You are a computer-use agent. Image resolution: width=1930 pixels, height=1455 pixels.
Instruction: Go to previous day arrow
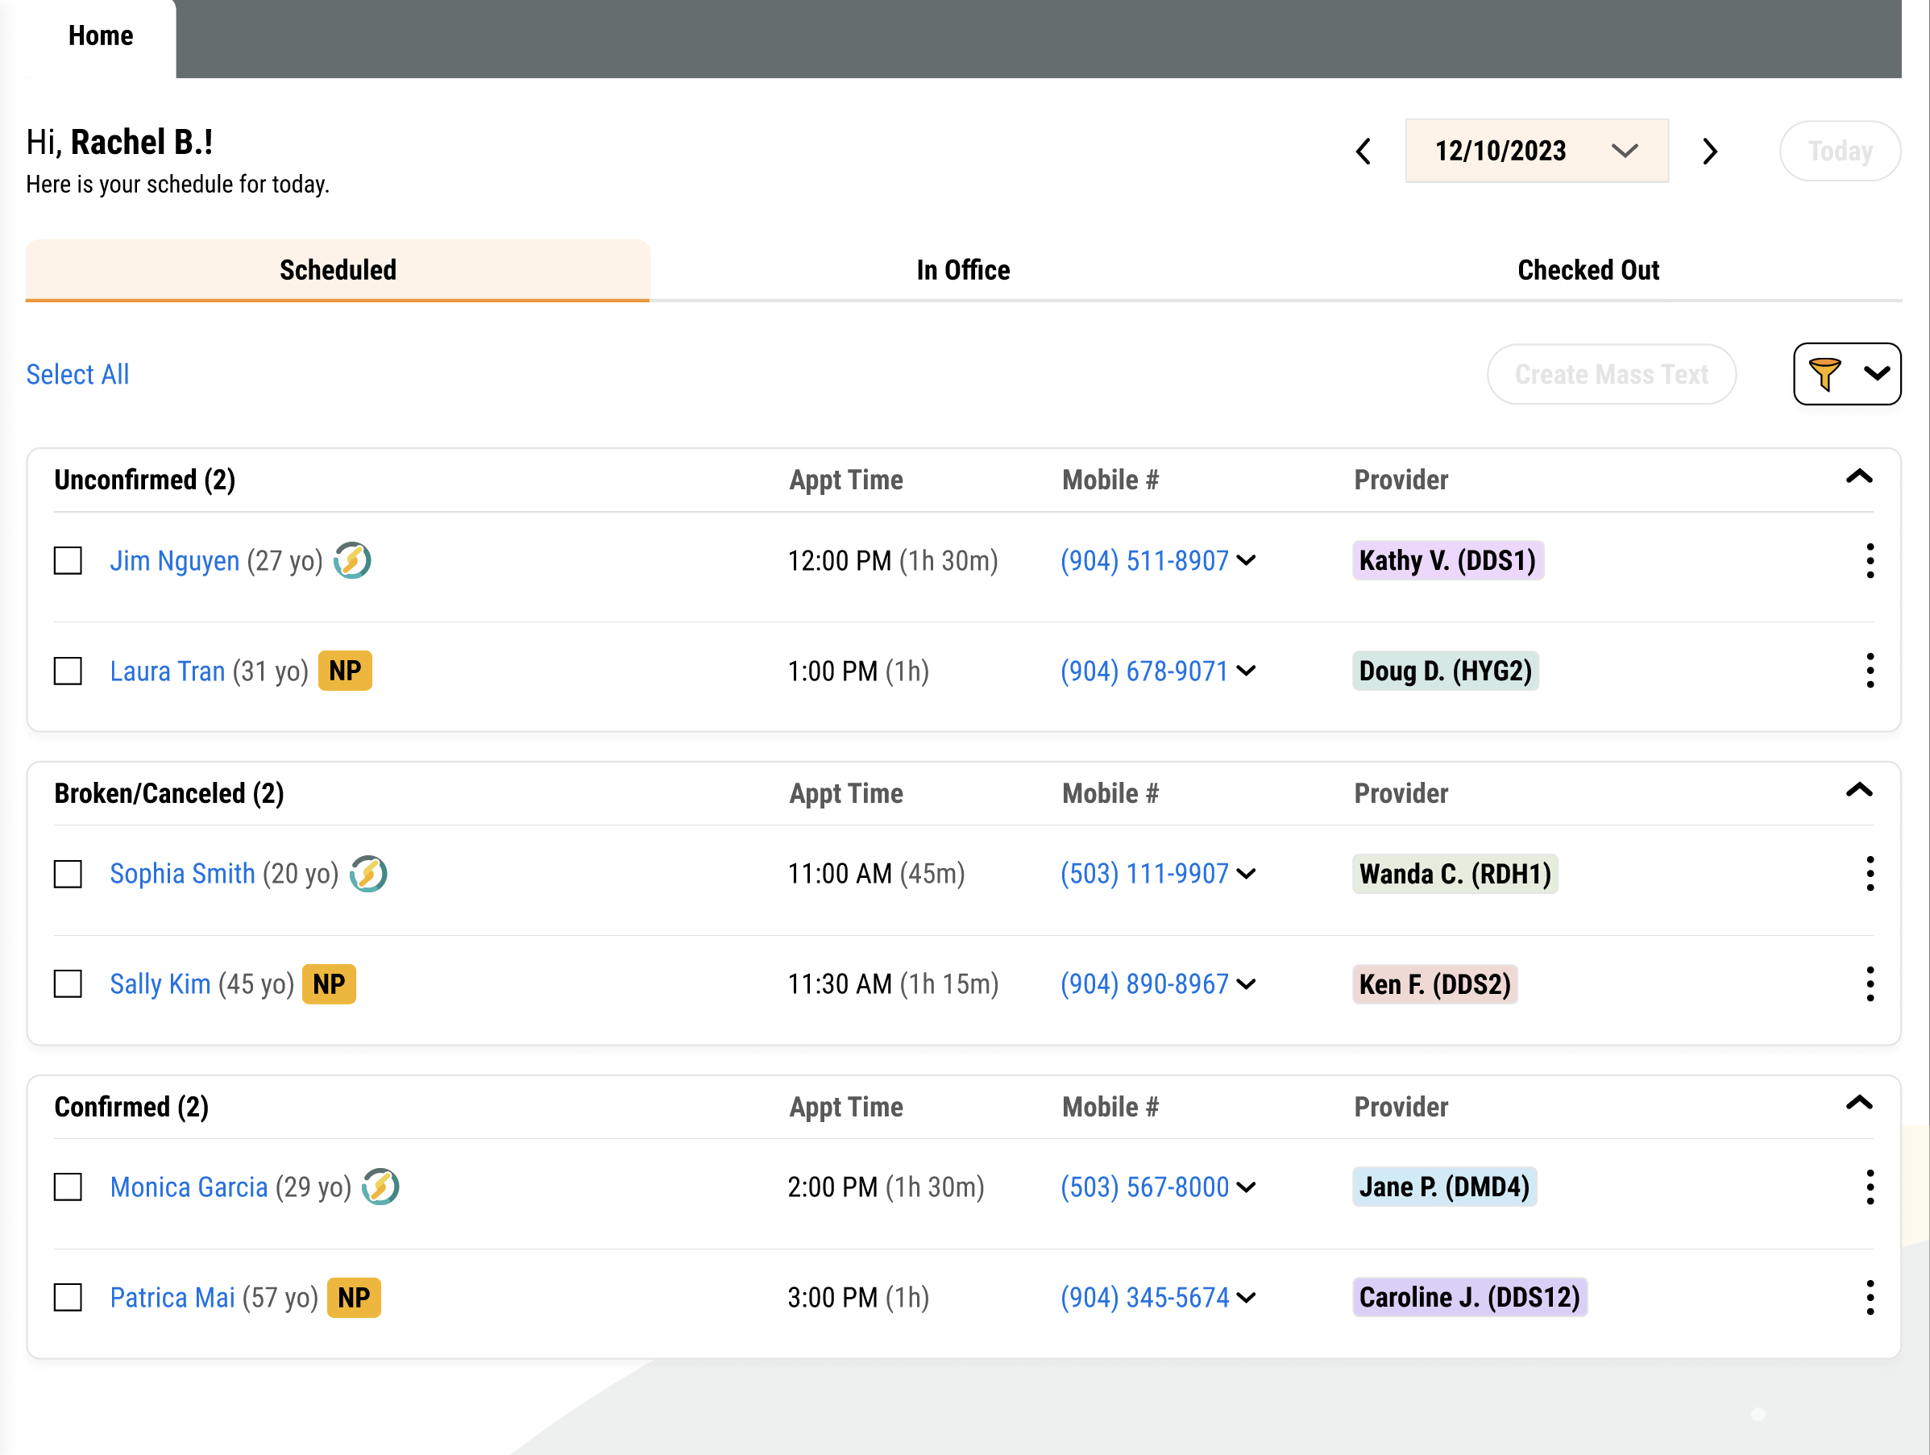point(1363,151)
